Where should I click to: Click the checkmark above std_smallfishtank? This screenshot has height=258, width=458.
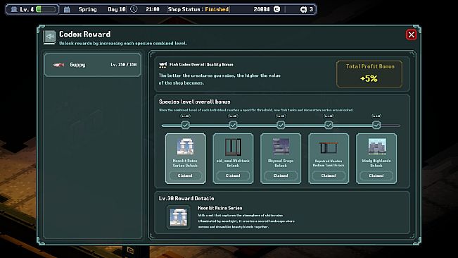coord(233,125)
